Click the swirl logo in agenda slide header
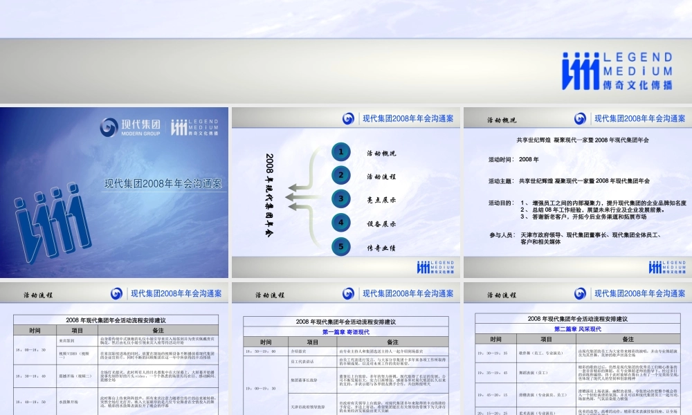Screen dimensions: 692x415 [x=348, y=118]
